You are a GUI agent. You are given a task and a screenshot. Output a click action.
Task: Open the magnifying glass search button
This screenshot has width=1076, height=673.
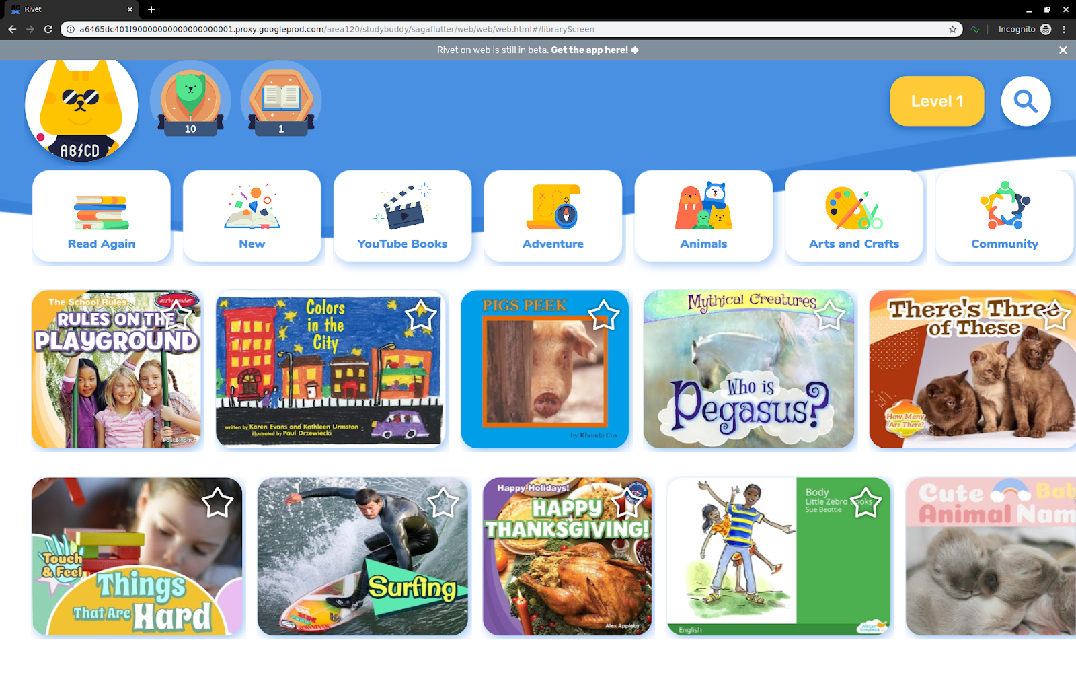(1026, 101)
